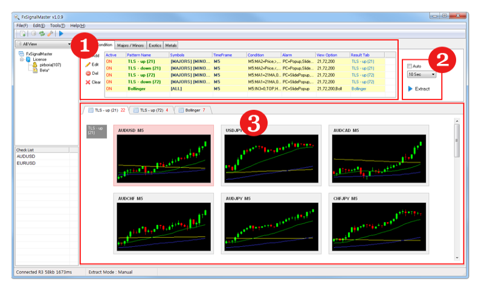Image resolution: width=493 pixels, height=289 pixels.
Task: Open the Help menu
Action: 77,26
